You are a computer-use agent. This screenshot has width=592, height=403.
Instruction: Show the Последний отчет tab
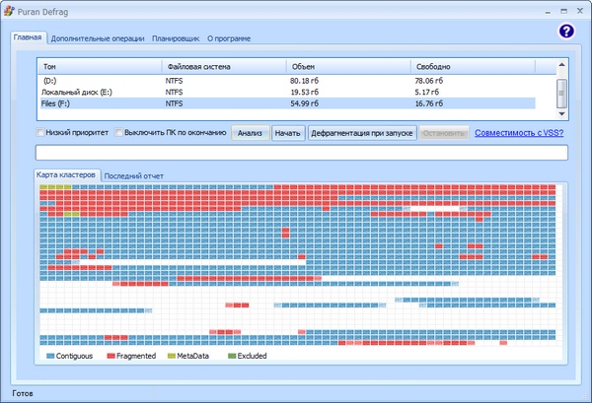[133, 175]
